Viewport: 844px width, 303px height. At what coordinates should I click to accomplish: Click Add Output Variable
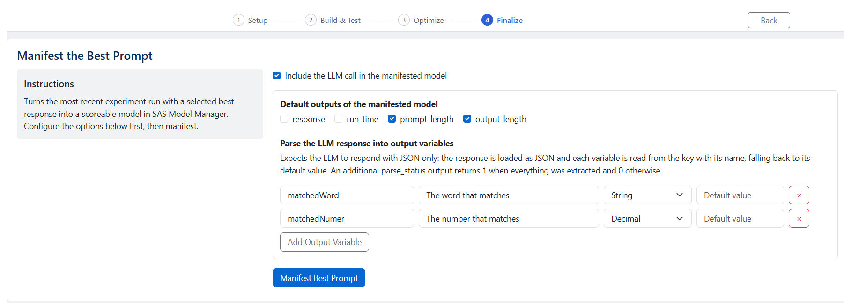(x=324, y=242)
